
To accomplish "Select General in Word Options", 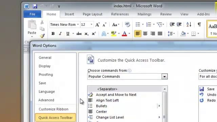I will pos(45,58).
